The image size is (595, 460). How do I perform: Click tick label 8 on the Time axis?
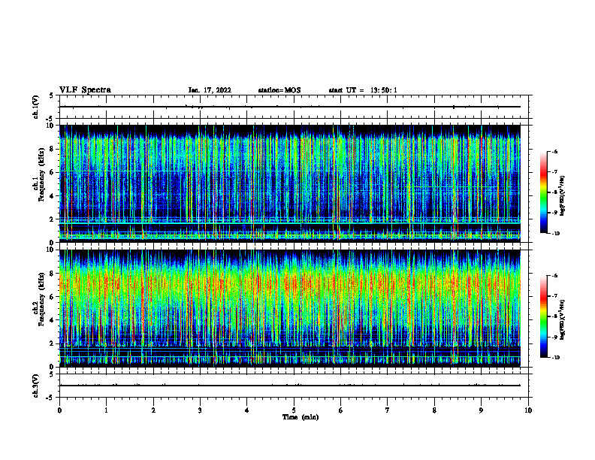434,410
